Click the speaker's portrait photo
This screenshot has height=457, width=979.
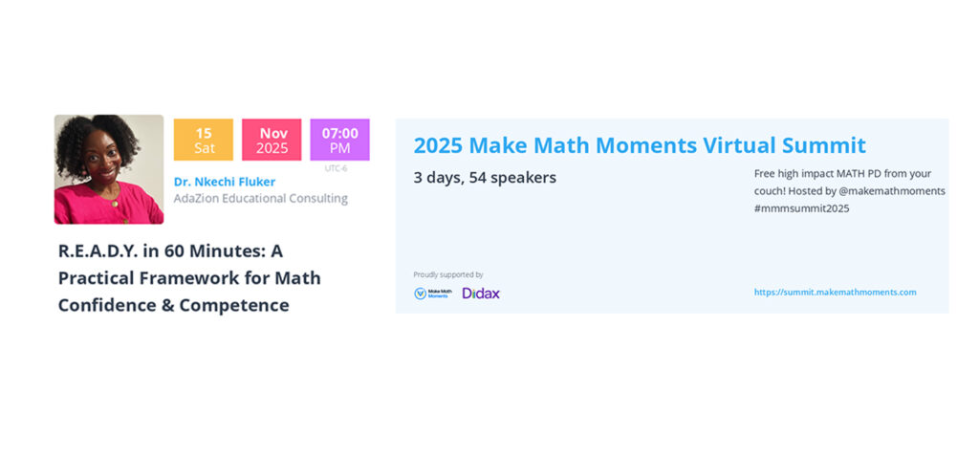tap(109, 169)
